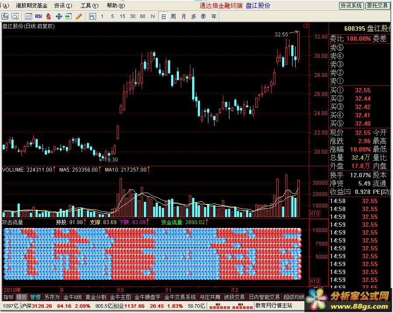Open the 港股期货基金 menu

32,6
